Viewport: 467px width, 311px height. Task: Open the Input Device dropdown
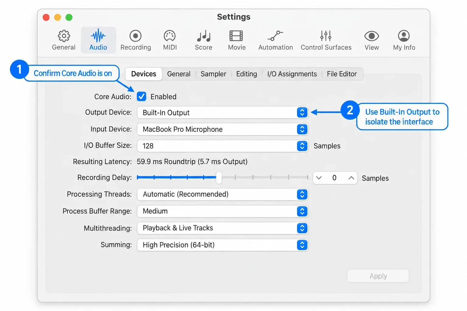pos(223,129)
